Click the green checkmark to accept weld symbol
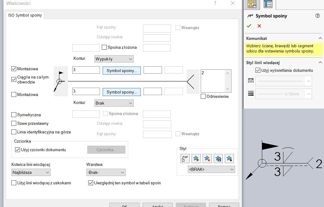Screen dimensions: 324x207 click(249, 26)
